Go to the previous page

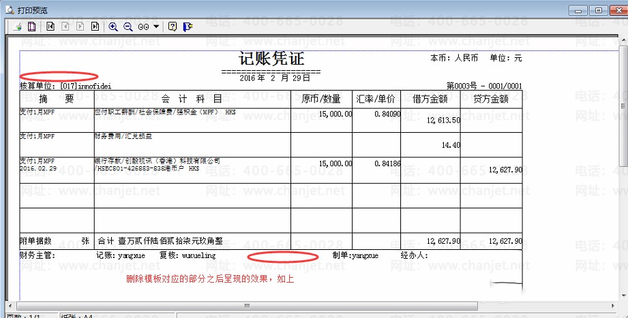click(65, 27)
